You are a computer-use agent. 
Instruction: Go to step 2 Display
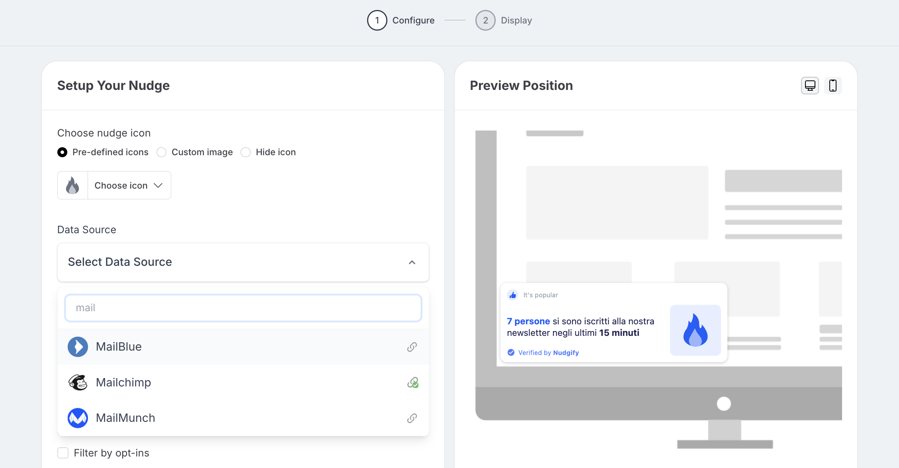[x=503, y=20]
